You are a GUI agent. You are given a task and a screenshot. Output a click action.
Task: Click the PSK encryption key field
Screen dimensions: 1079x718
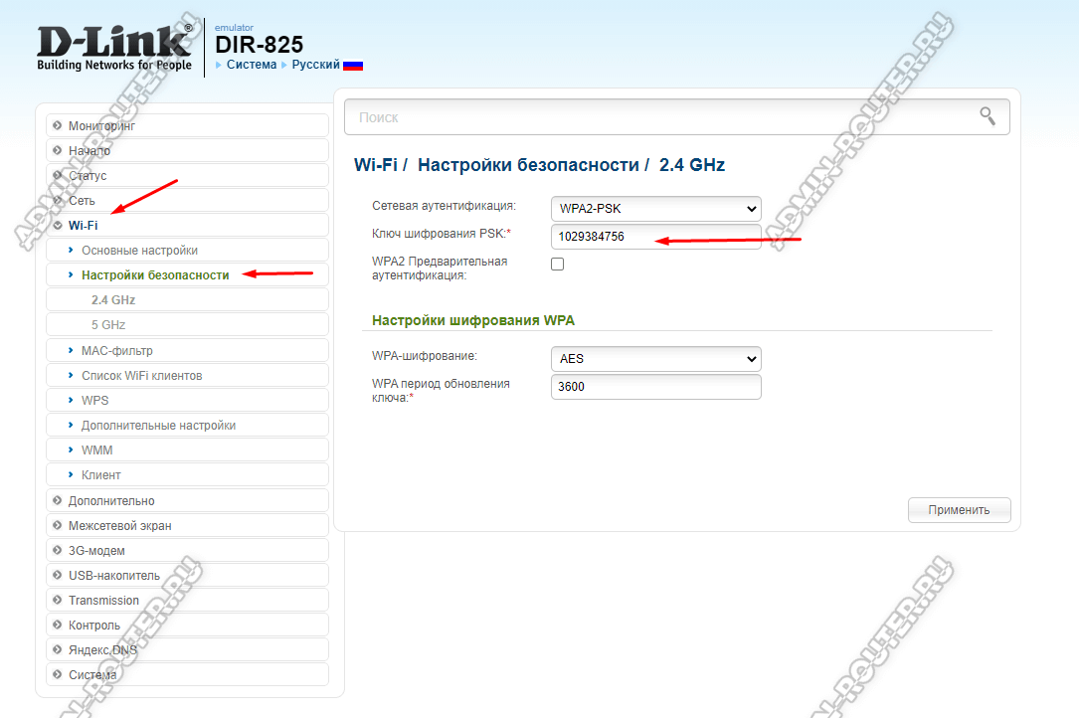[655, 237]
